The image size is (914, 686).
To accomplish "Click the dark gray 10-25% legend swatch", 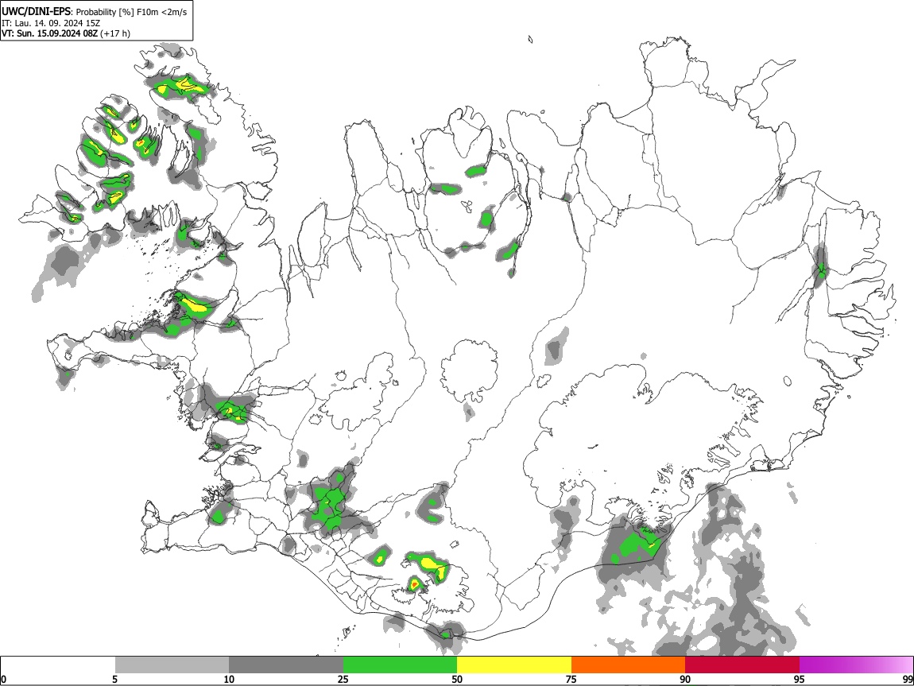I will [x=286, y=665].
